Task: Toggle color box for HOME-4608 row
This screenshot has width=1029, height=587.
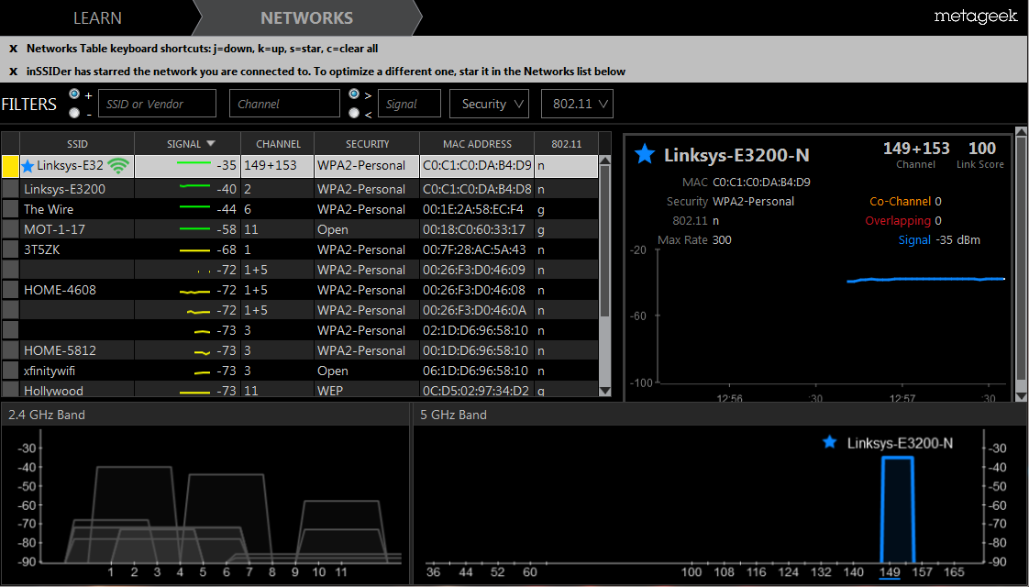Action: click(10, 290)
